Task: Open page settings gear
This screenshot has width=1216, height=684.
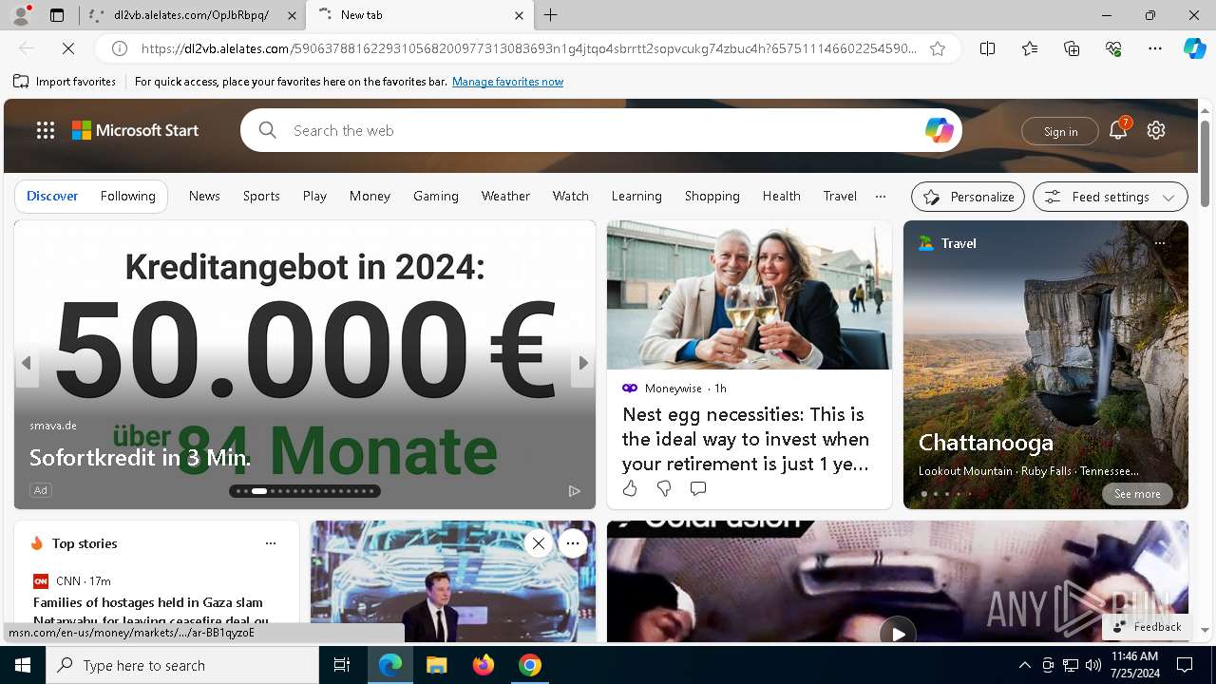Action: (1156, 130)
